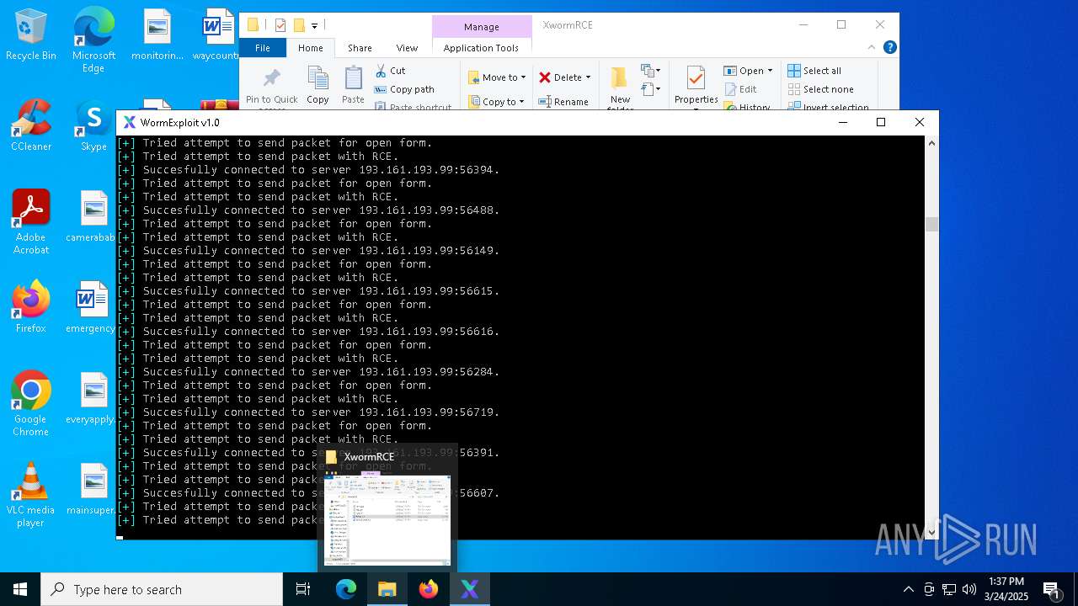The image size is (1078, 606).
Task: Open the Application Tools tab
Action: 481,48
